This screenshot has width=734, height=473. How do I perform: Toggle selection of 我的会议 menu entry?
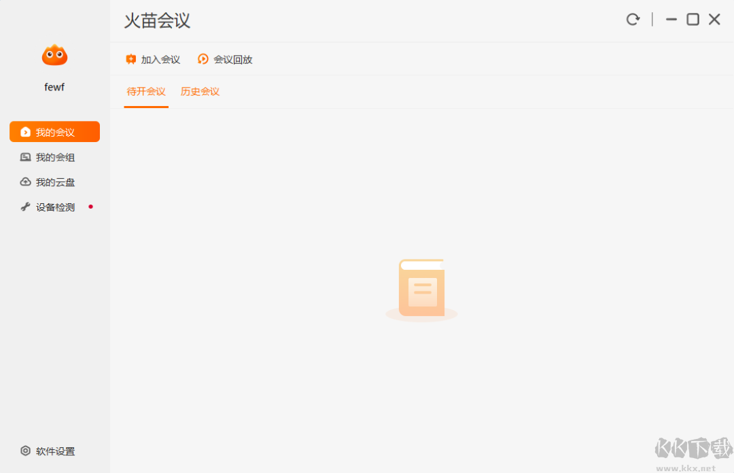click(x=54, y=131)
